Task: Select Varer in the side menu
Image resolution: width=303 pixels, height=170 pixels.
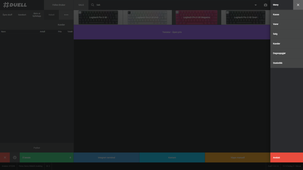Action: coord(286,24)
